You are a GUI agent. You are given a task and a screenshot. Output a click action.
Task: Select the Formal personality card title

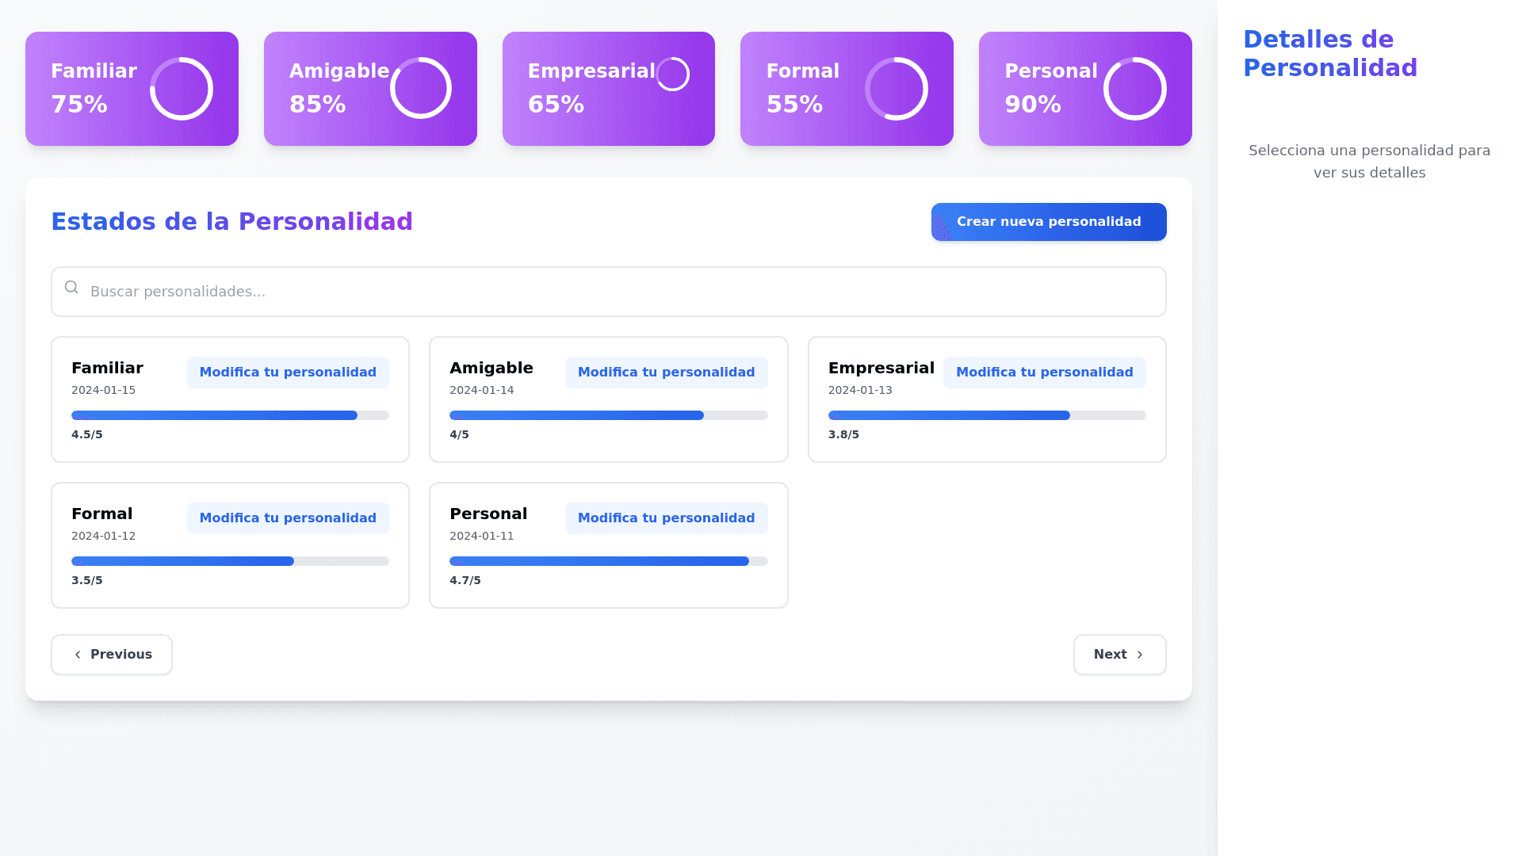(102, 514)
